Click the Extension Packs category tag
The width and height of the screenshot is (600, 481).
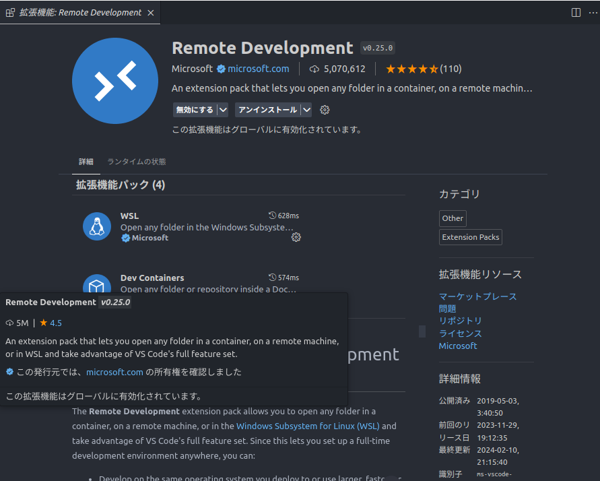click(x=471, y=237)
